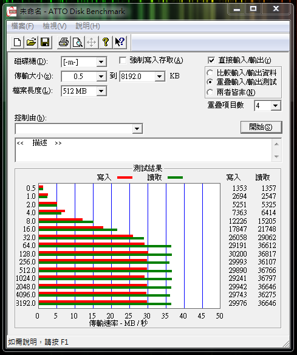The image size is (297, 355).
Task: Click the read value 6414 for 4.0
Action: tap(268, 213)
